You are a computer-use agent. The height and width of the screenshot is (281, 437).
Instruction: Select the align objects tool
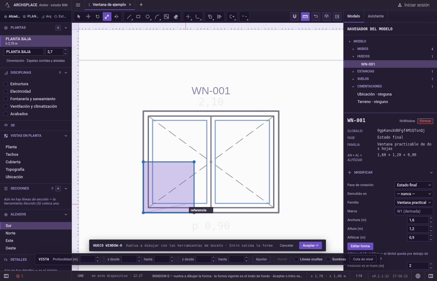[x=219, y=17]
